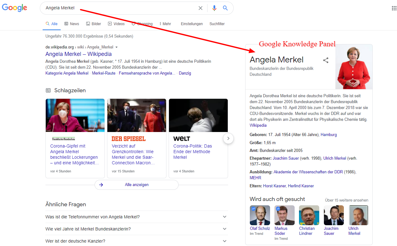The width and height of the screenshot is (397, 246).
Task: Clear the search box with X icon
Action: tap(201, 8)
